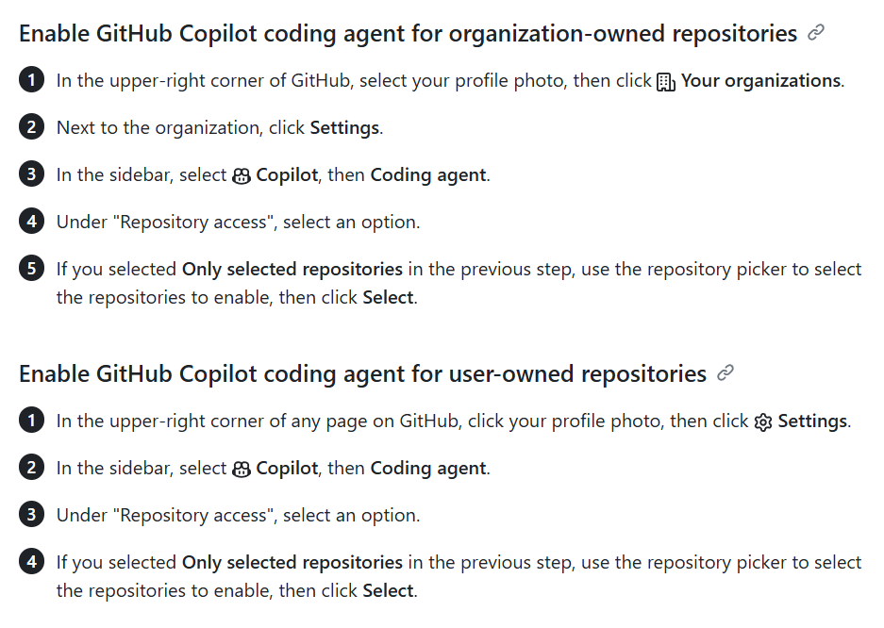The width and height of the screenshot is (884, 628).
Task: Click Copilot icon in user-owned section step 2
Action: point(242,470)
